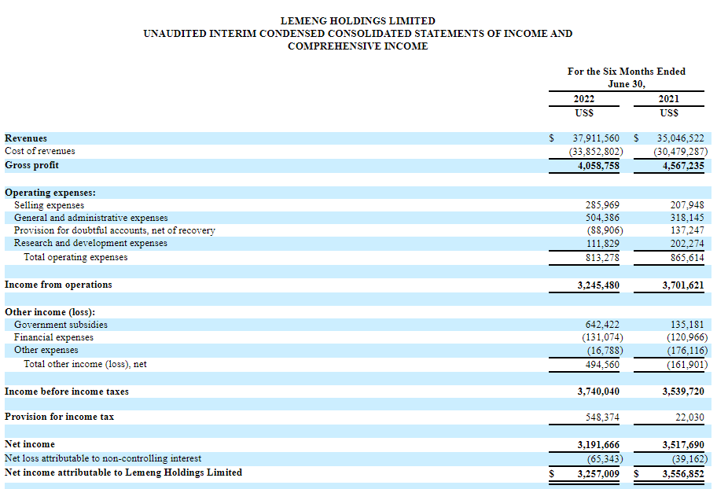Click net income value 3,517,690
This screenshot has height=489, width=717.
click(x=683, y=445)
